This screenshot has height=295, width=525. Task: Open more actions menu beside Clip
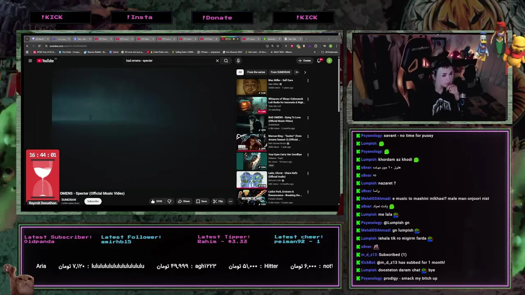tap(230, 201)
